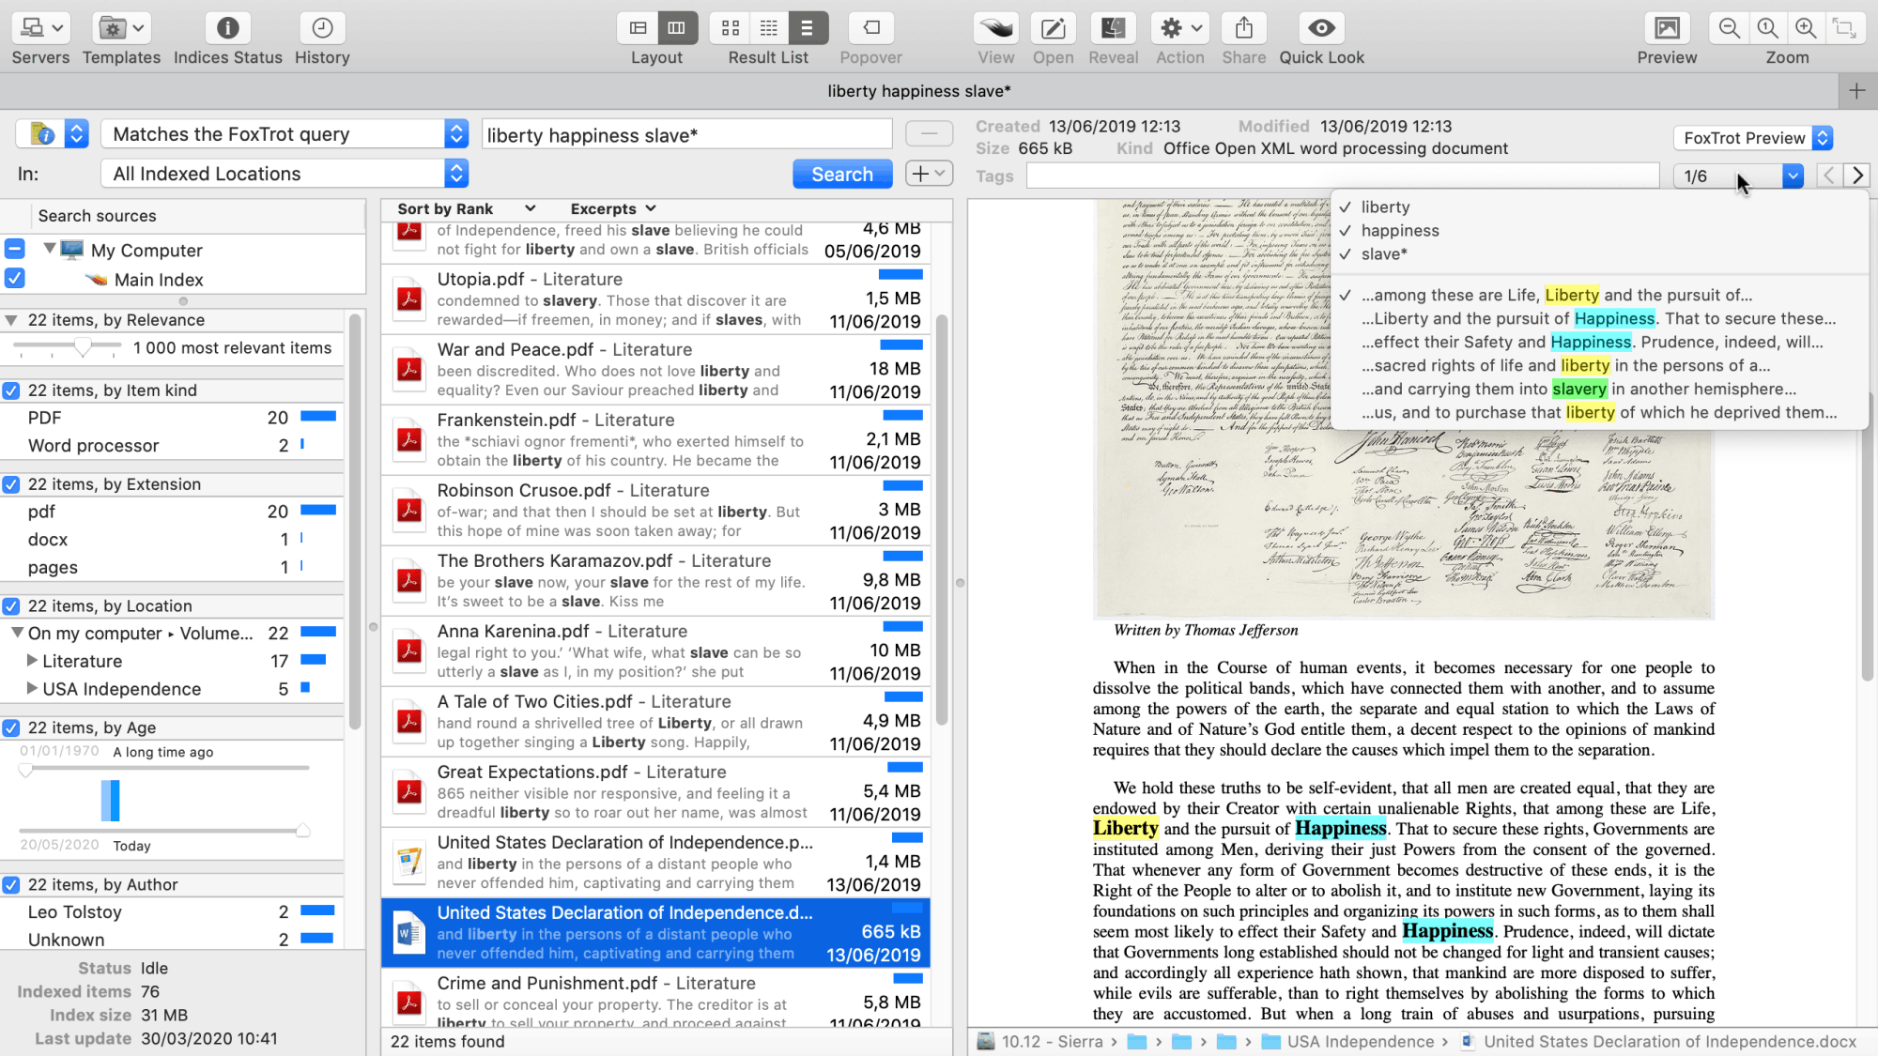Open the search attribute icon popup
This screenshot has height=1056, width=1878.
click(x=53, y=134)
